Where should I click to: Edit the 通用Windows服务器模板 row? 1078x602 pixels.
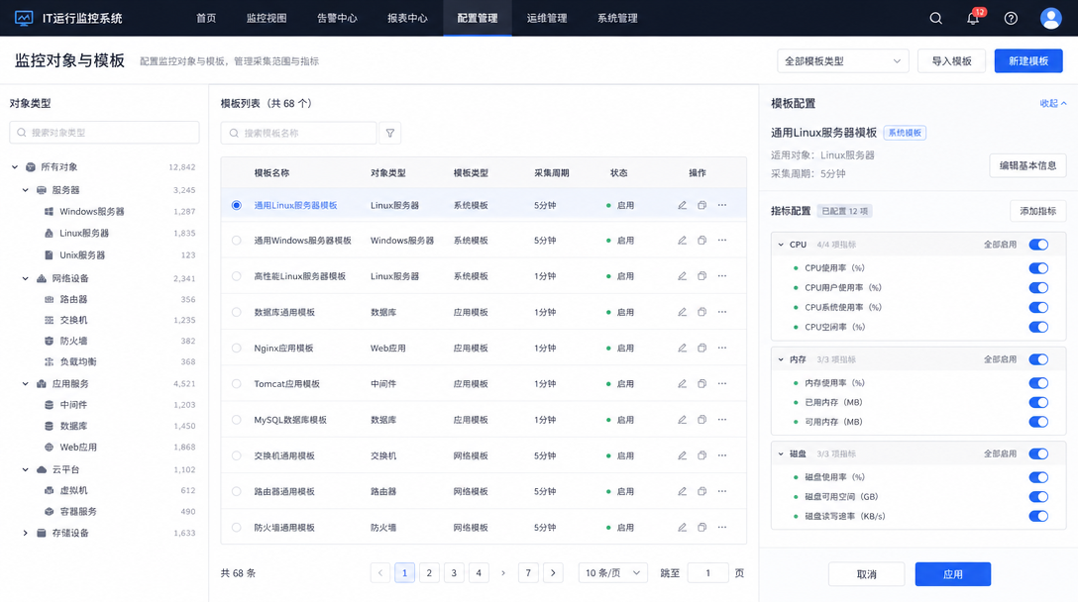click(x=682, y=241)
